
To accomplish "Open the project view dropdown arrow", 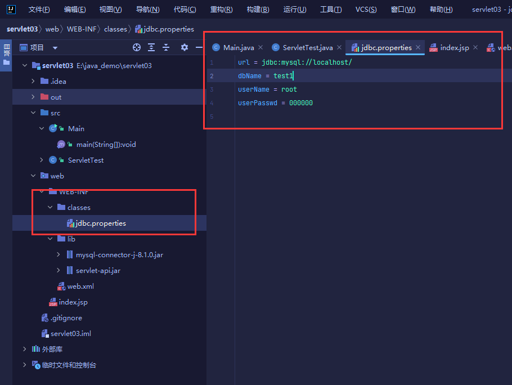I will 55,48.
